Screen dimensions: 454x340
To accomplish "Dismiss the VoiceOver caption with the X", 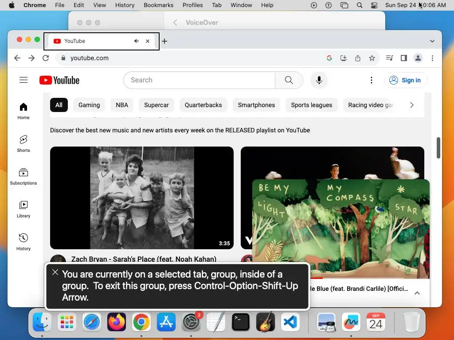I will 55,272.
